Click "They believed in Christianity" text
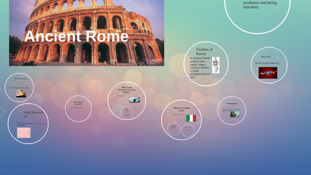311x175 pixels. [x=19, y=88]
